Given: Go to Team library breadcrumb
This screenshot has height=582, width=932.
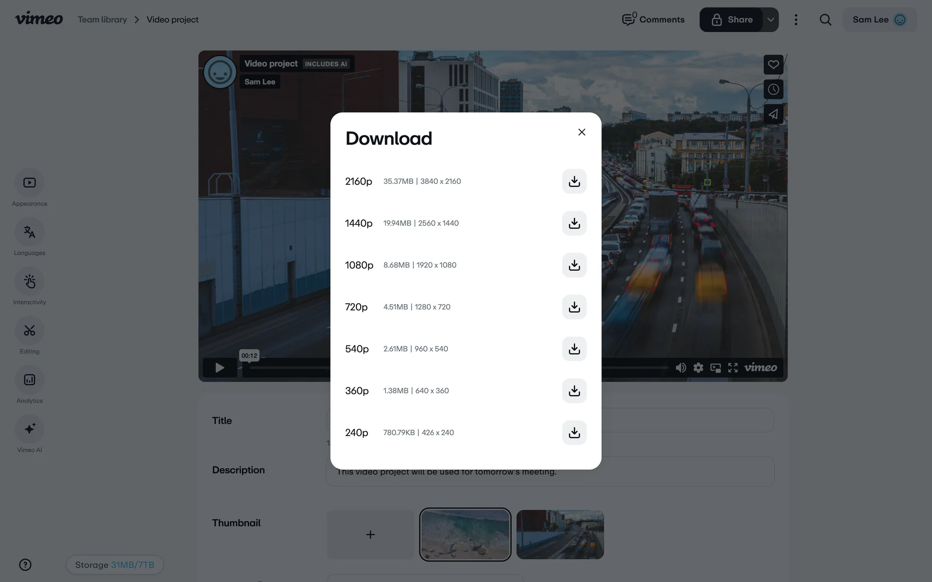Looking at the screenshot, I should (x=102, y=20).
